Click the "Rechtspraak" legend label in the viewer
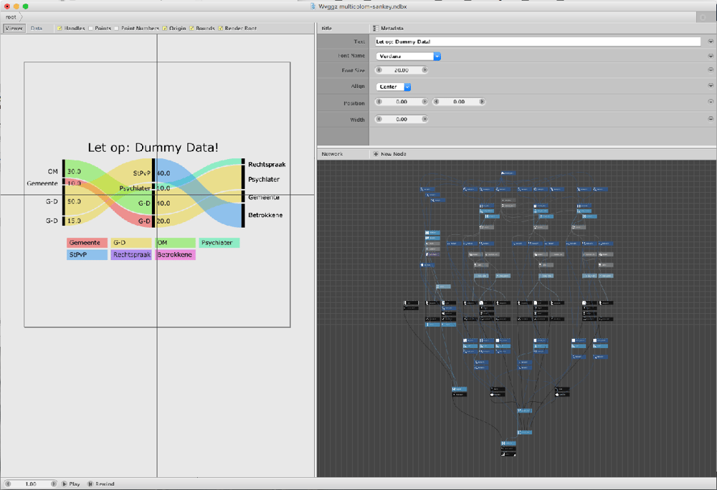 click(132, 255)
